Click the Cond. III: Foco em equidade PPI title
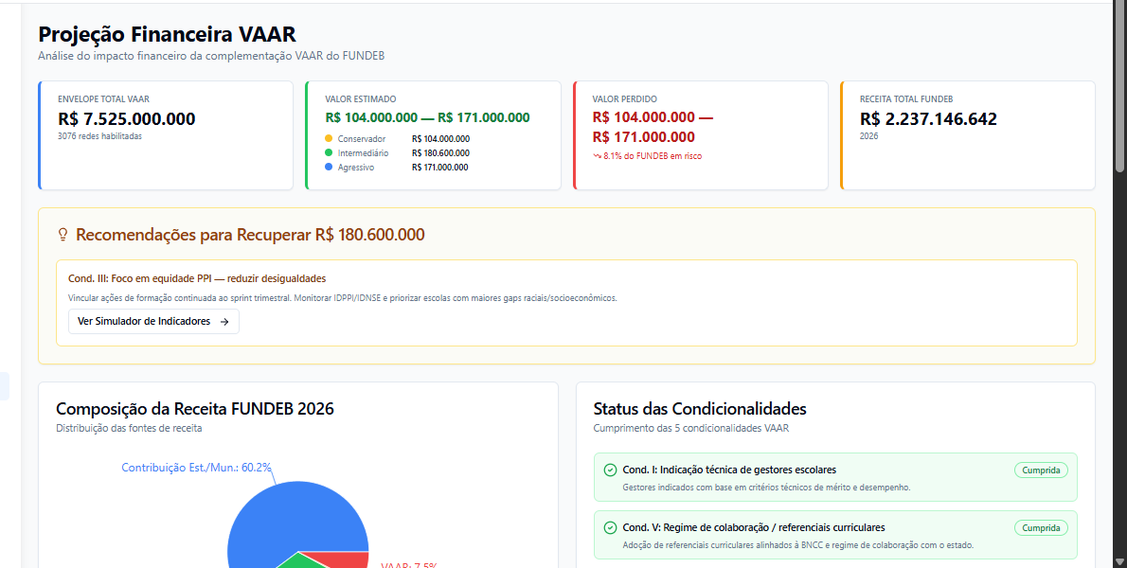1127x568 pixels. click(198, 278)
